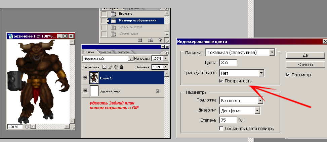Open Непрозр. opacity slider arrow

[x=166, y=59]
